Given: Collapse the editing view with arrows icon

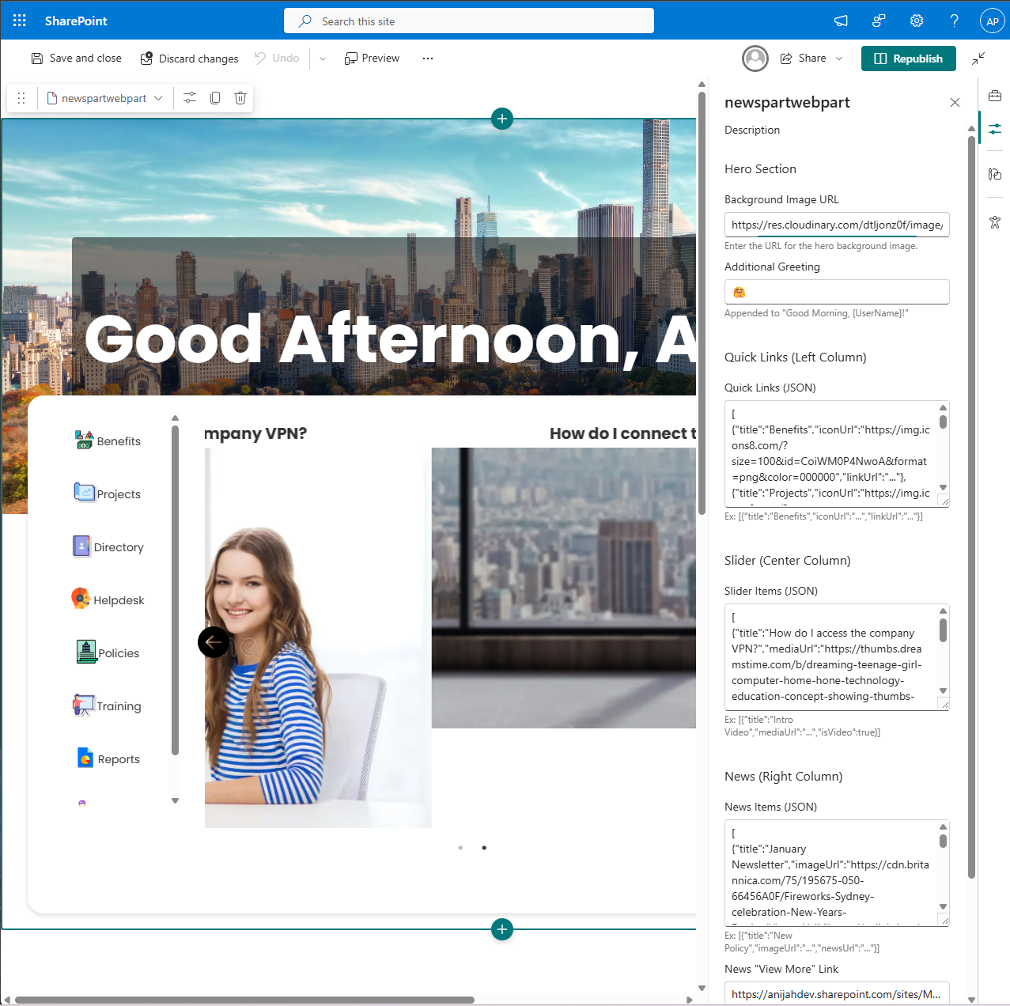Looking at the screenshot, I should [x=978, y=59].
